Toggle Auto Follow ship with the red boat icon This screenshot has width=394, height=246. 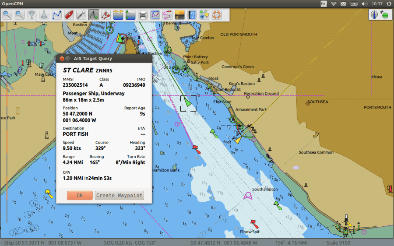pos(69,15)
